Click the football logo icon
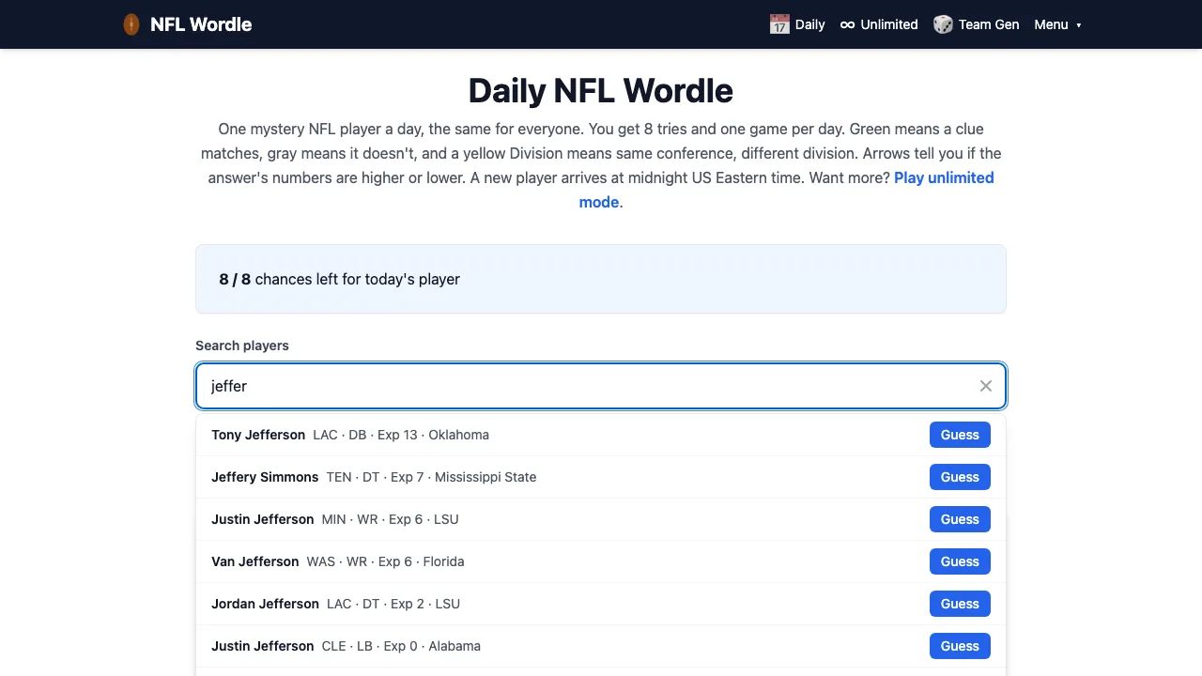Viewport: 1202px width, 676px height. coord(131,24)
